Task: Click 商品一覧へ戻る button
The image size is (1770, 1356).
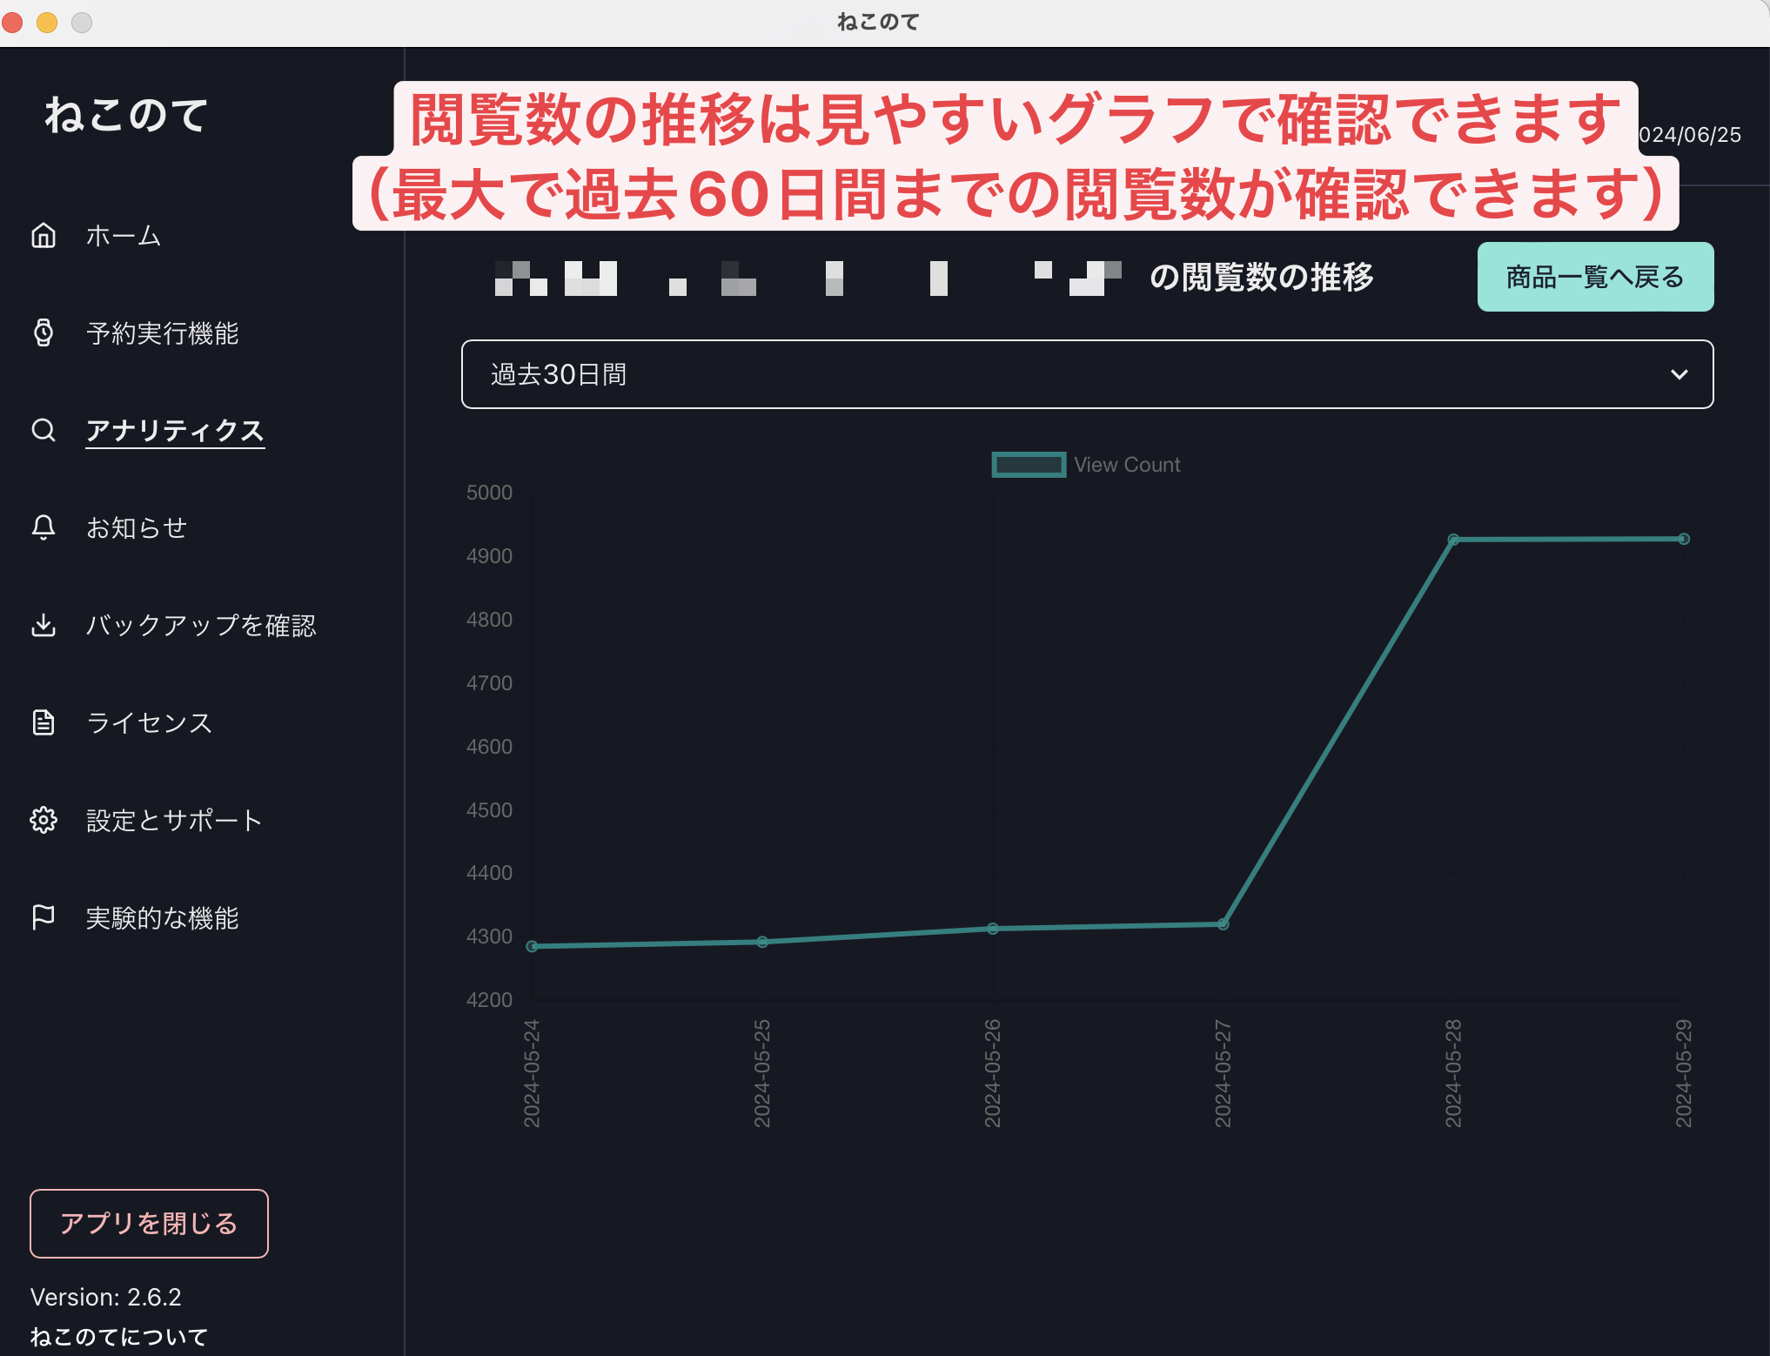Action: tap(1595, 277)
